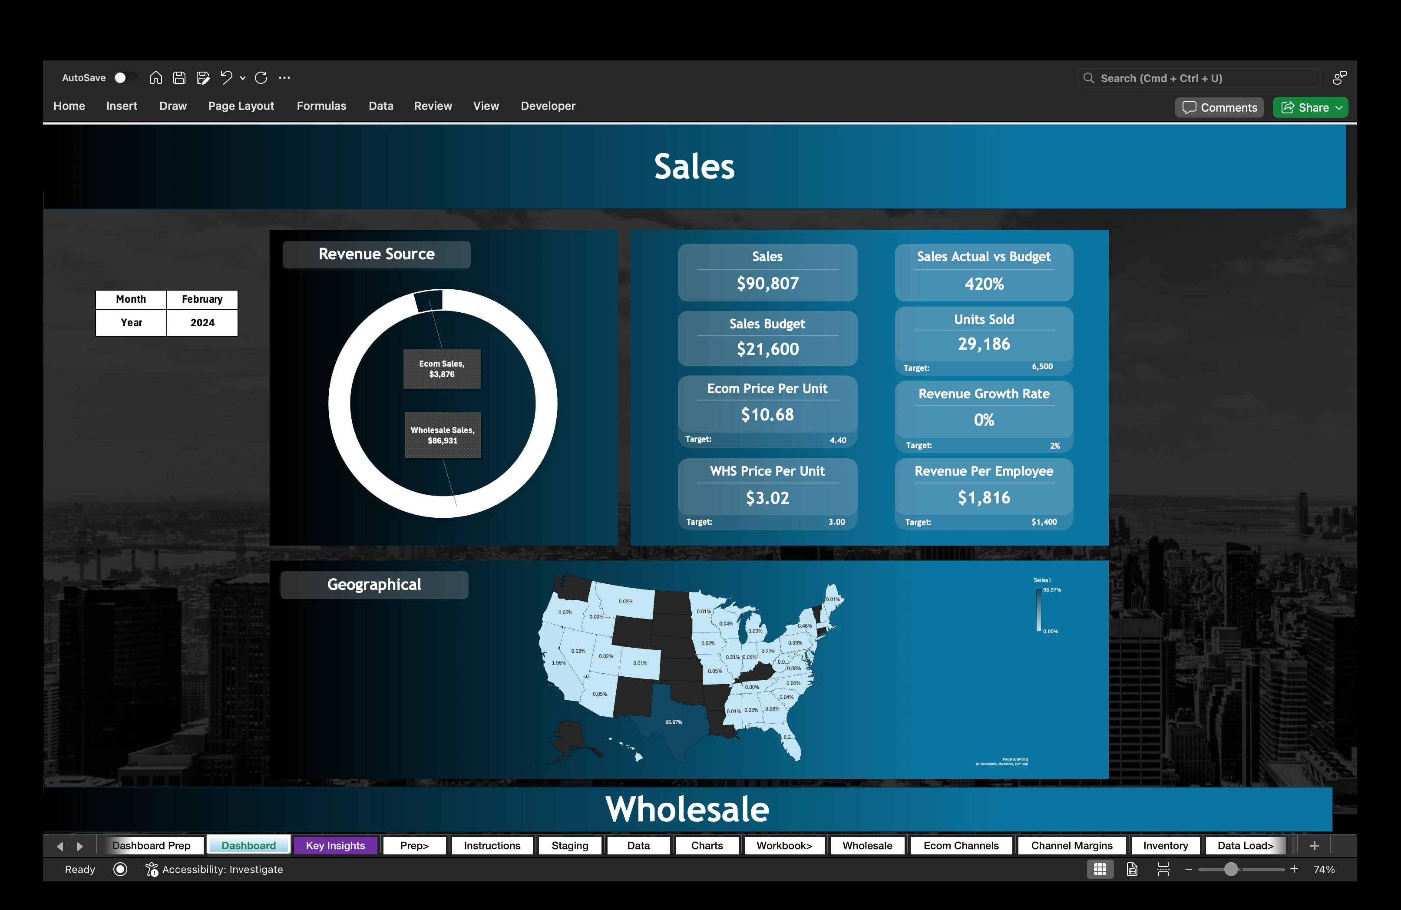
Task: Open the Page Layout ribbon tab
Action: [241, 106]
